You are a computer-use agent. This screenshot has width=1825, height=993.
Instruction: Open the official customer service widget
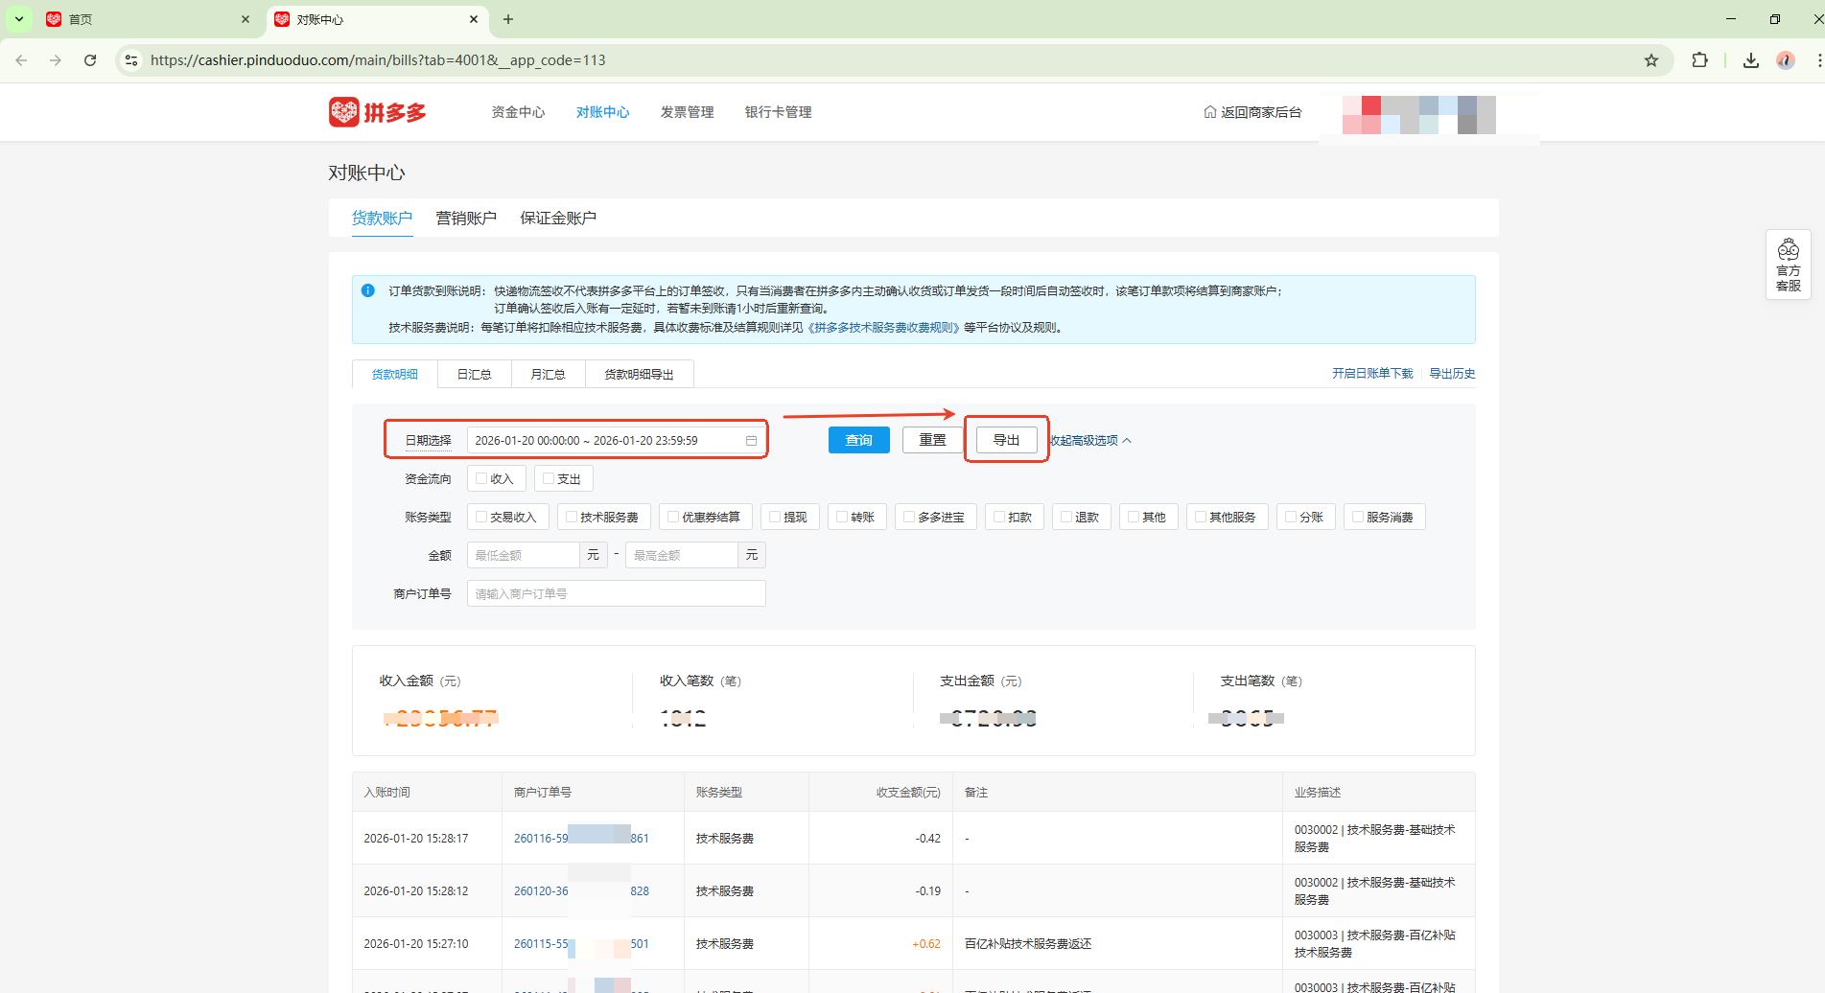click(1788, 265)
